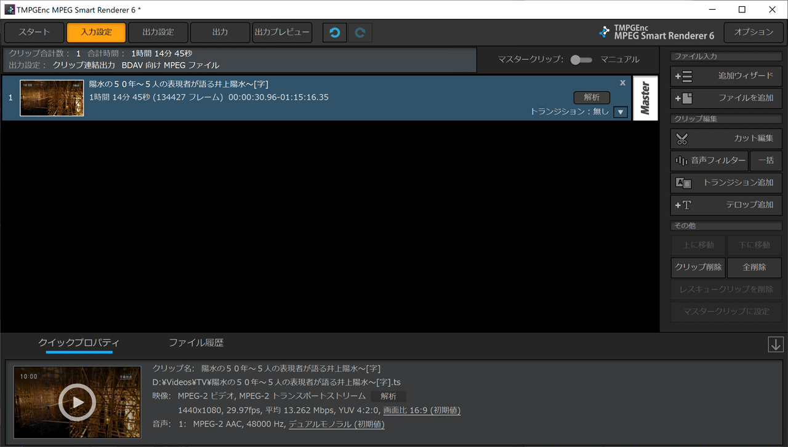788x447 pixels.
Task: Click テロップ追加 to add telop
Action: point(726,205)
